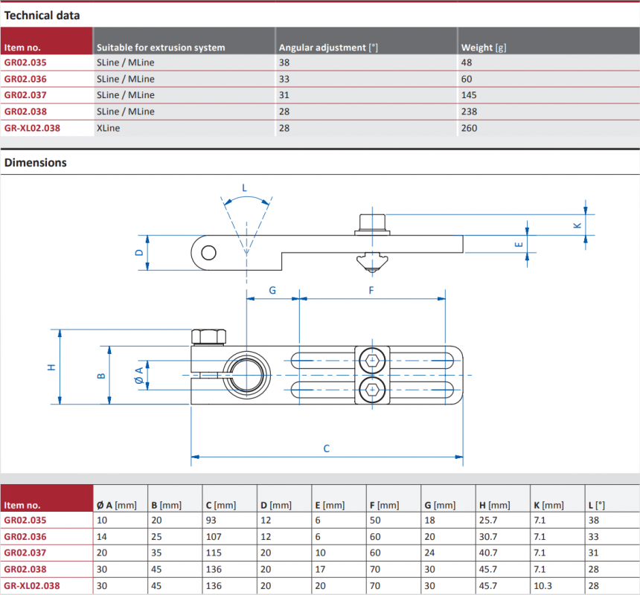Click the "D [mm]" column header
Screen dimensions: 640x595
click(x=276, y=505)
